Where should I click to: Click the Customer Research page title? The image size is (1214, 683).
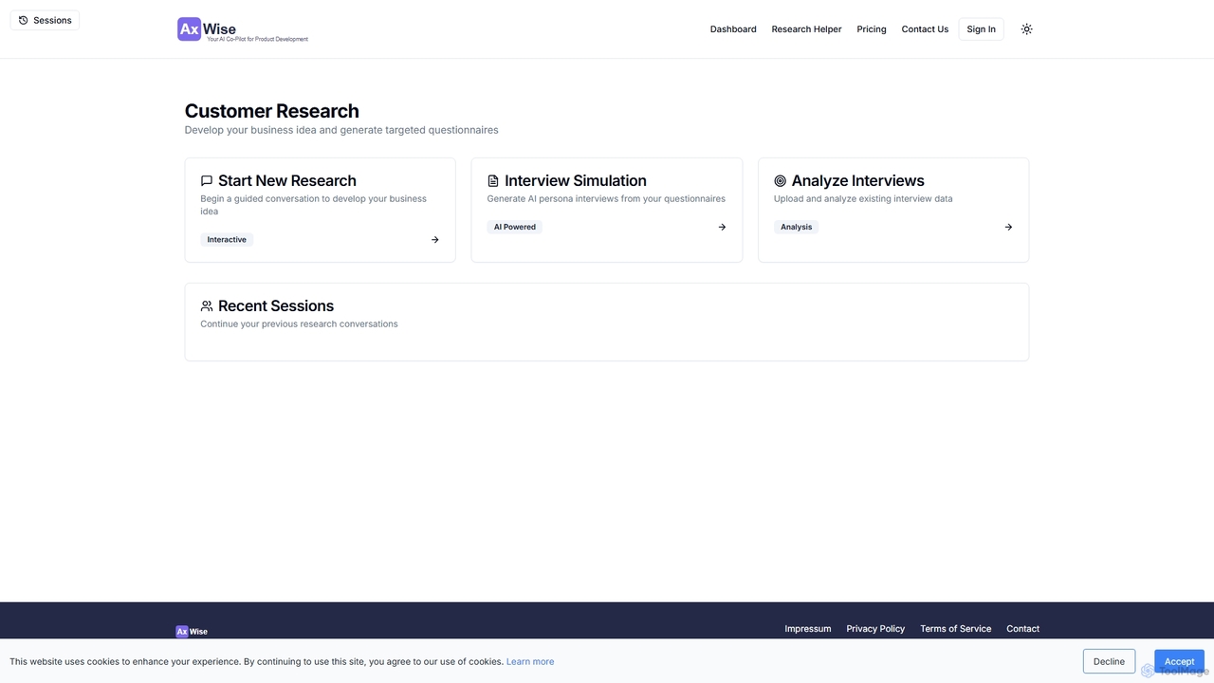(272, 111)
